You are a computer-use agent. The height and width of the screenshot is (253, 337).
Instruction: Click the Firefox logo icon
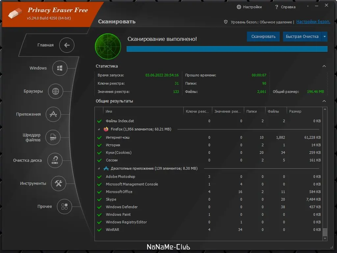coord(106,129)
